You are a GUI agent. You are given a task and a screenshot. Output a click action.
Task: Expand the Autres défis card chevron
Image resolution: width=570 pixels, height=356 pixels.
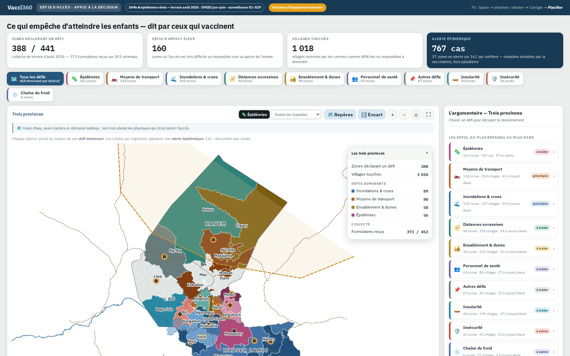(x=554, y=290)
